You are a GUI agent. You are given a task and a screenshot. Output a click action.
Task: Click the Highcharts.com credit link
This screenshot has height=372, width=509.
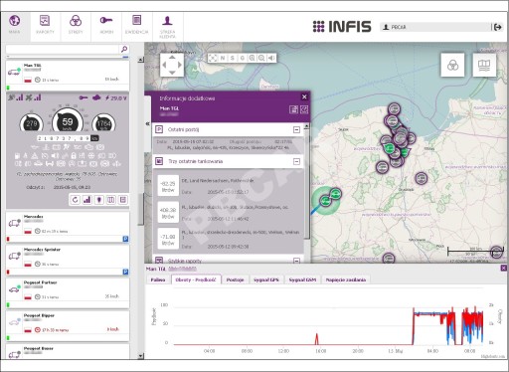click(492, 356)
